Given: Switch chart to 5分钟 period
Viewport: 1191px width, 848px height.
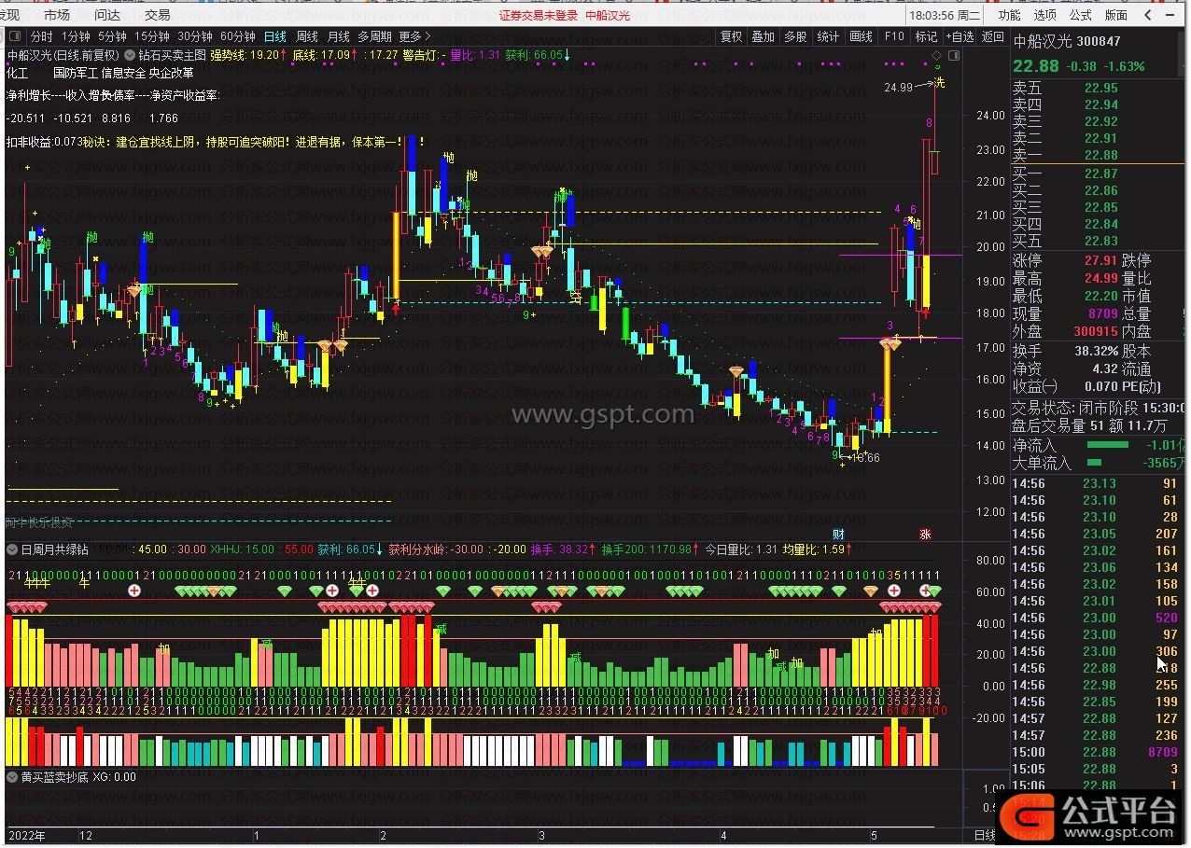Looking at the screenshot, I should click(x=112, y=37).
